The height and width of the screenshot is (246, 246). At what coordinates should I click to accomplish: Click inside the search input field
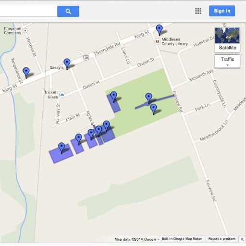pyautogui.click(x=28, y=12)
